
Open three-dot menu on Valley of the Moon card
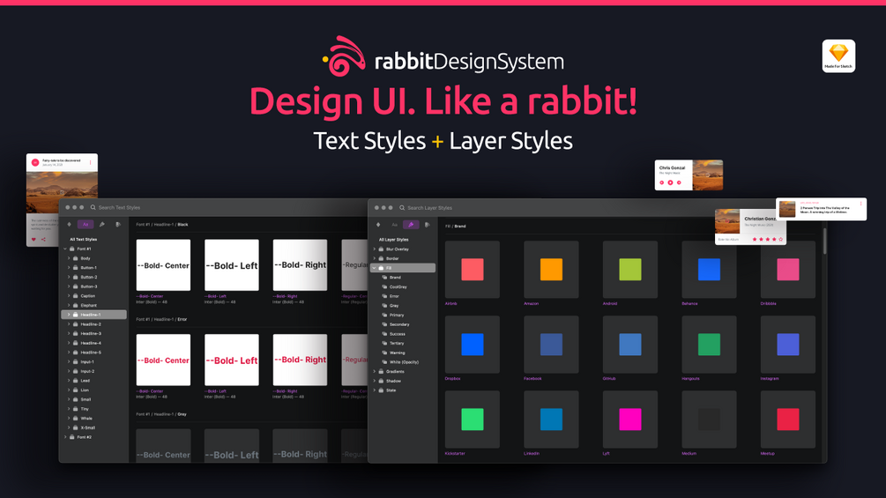861,204
